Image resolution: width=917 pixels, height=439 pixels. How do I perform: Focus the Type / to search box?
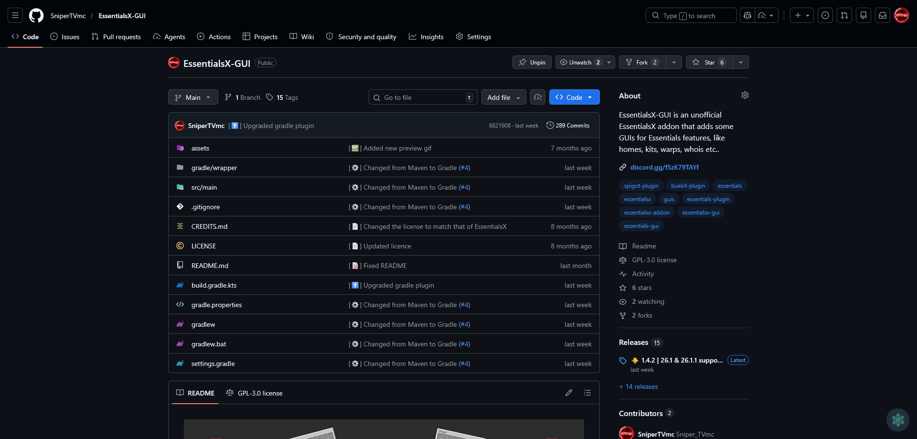pyautogui.click(x=691, y=15)
